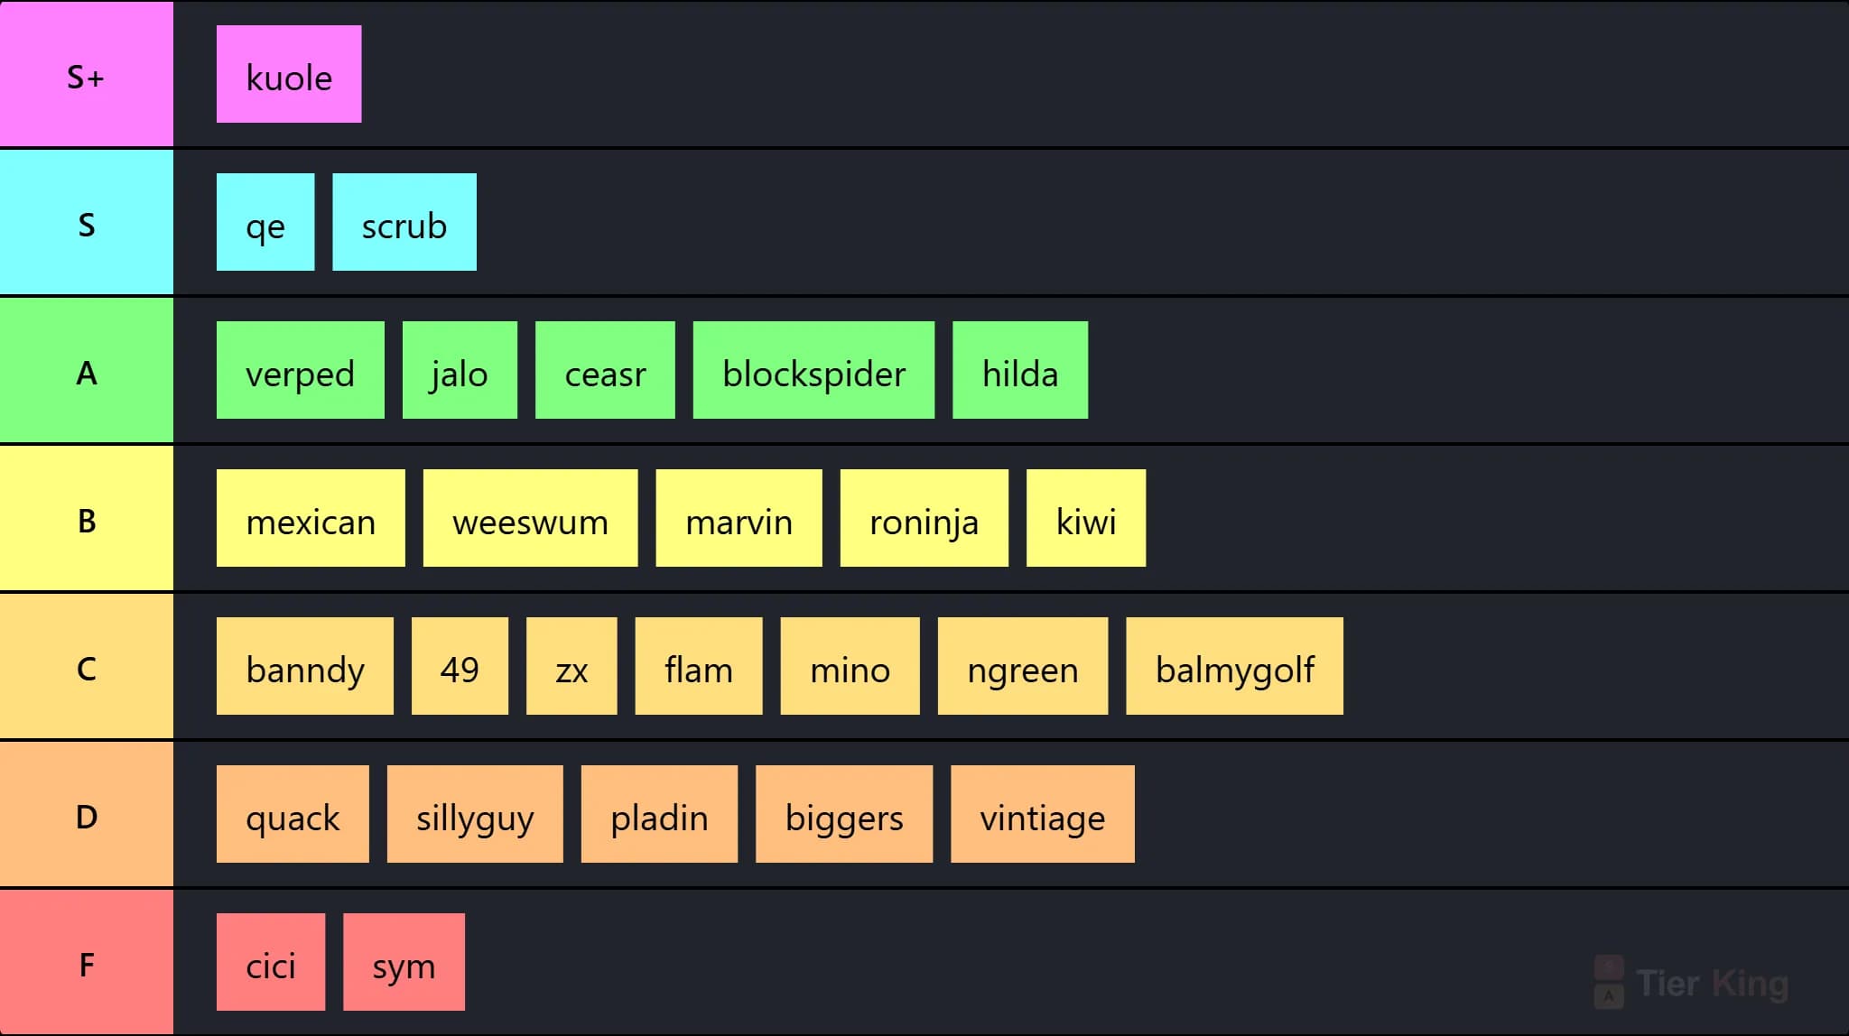Select the roninja tile
Viewport: 1849px width, 1036px height.
click(924, 518)
